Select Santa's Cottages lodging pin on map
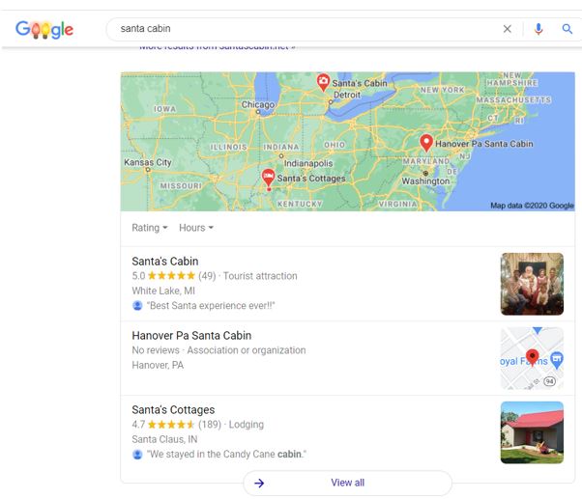Screen dimensions: 582x499 [268, 177]
